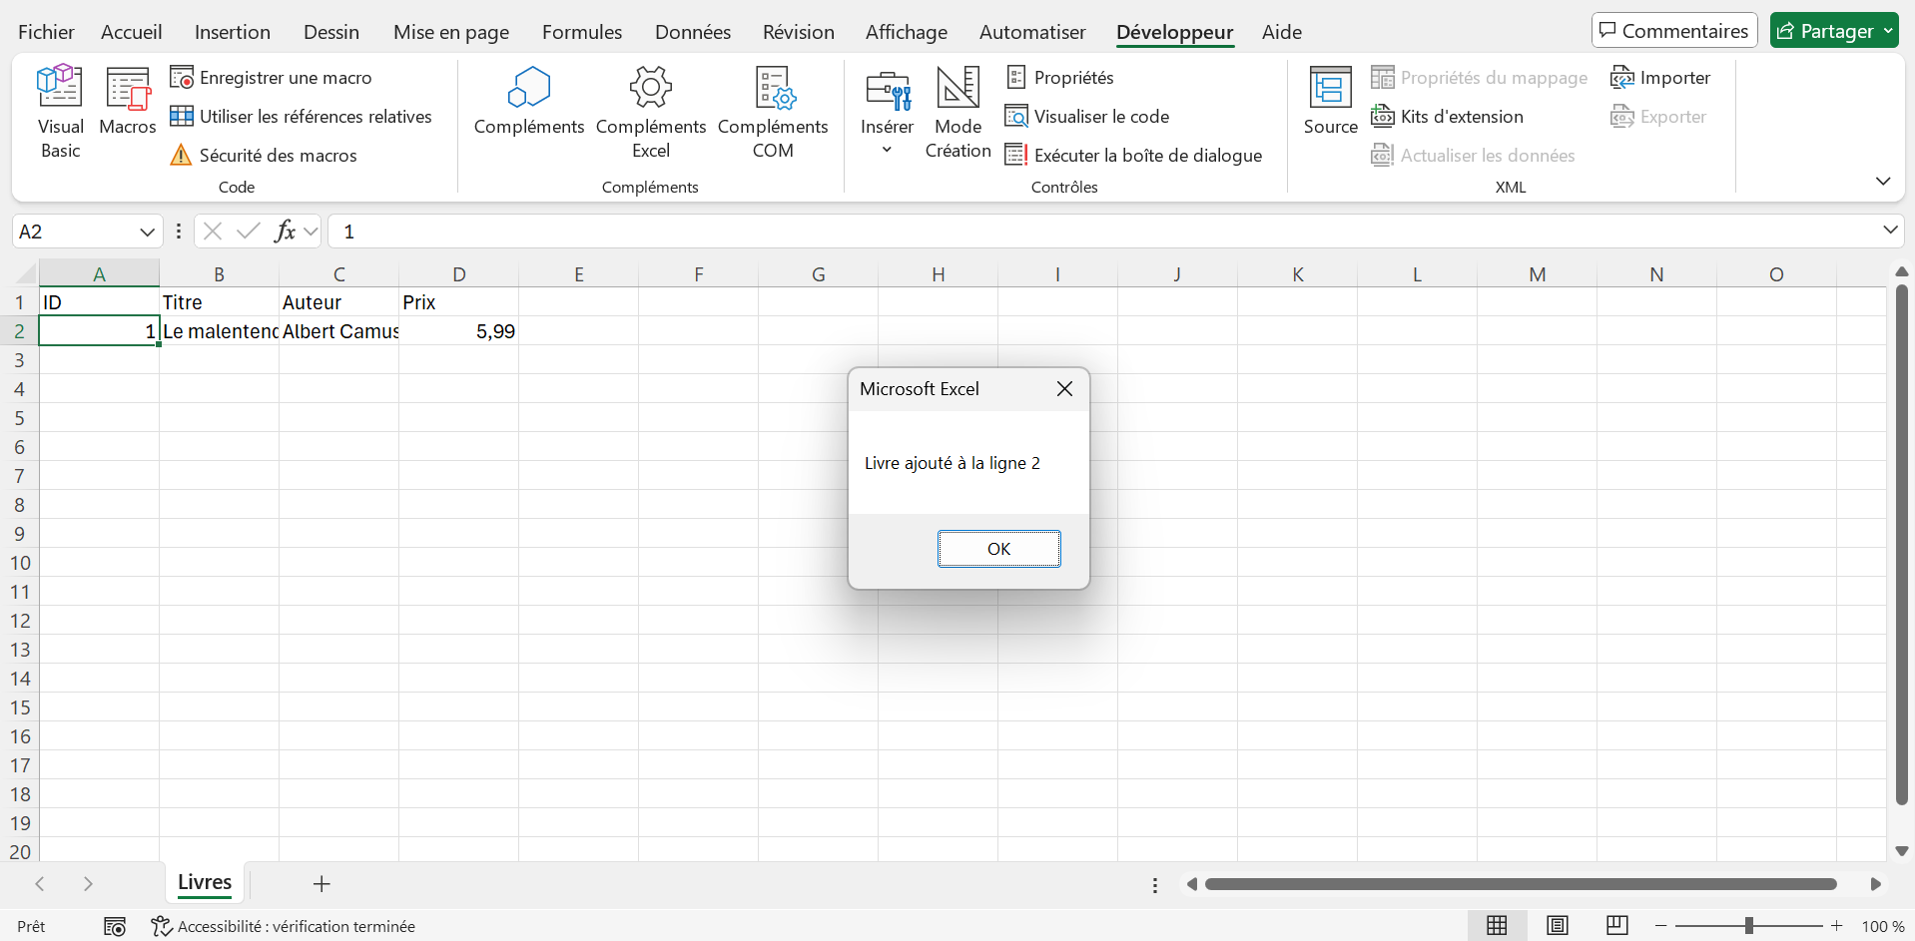Image resolution: width=1915 pixels, height=941 pixels.
Task: Open the Commentaires pane
Action: coord(1674,30)
